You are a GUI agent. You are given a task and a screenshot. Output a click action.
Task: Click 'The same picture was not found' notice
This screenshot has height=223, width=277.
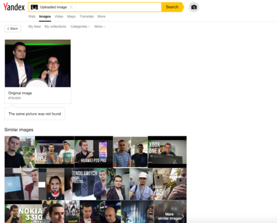pos(34,114)
